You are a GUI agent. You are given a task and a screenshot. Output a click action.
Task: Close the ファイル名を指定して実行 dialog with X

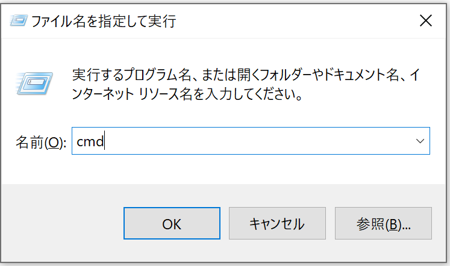click(x=426, y=20)
